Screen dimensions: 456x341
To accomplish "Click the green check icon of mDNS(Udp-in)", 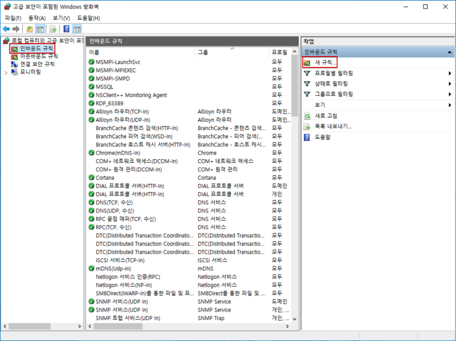I will [x=91, y=269].
